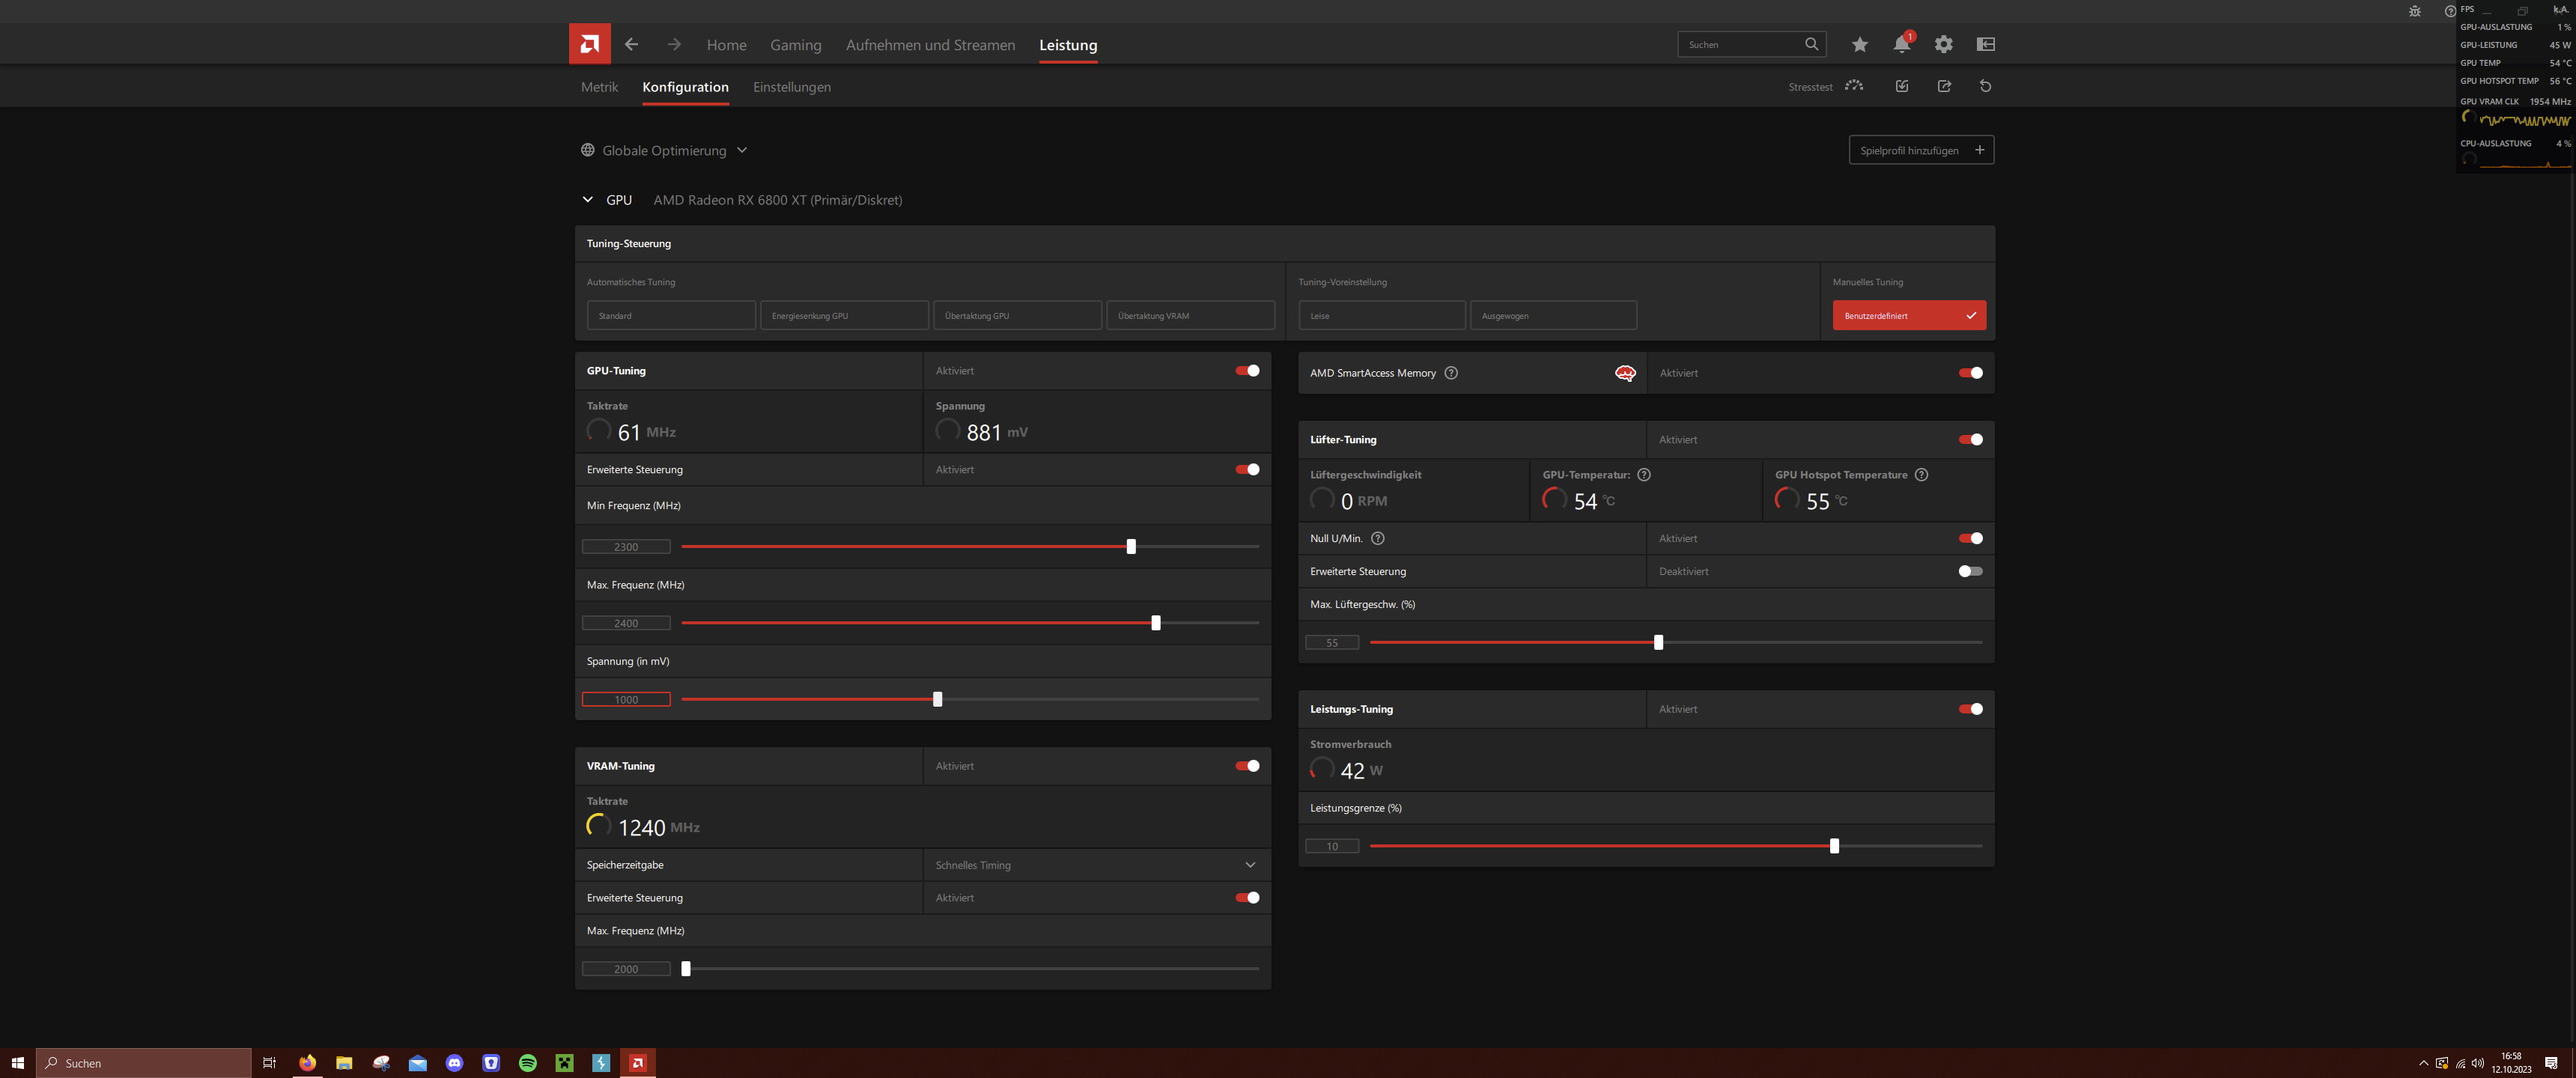Open notifications bell icon

point(1900,44)
